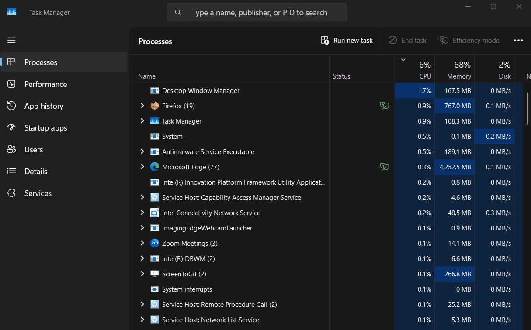Click the Task Manager app icon in title bar

pos(12,12)
